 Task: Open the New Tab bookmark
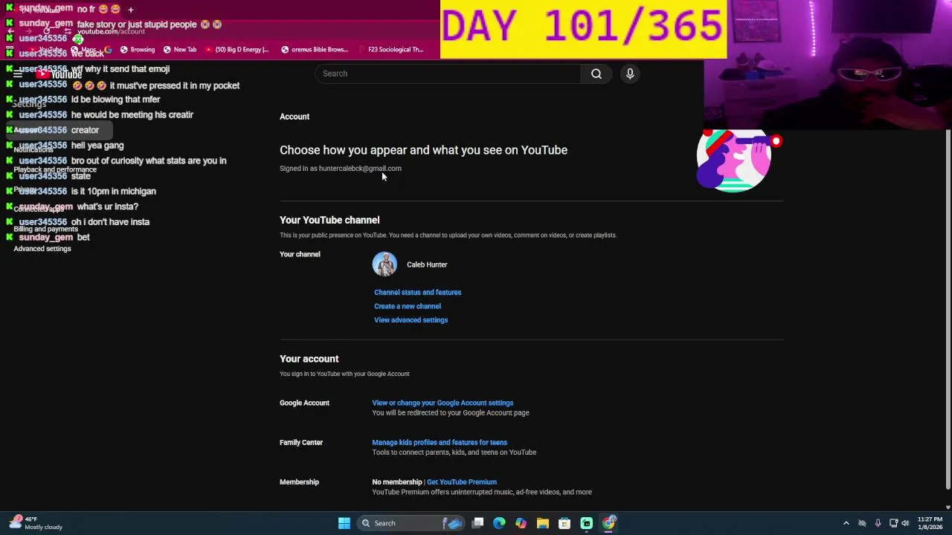179,50
